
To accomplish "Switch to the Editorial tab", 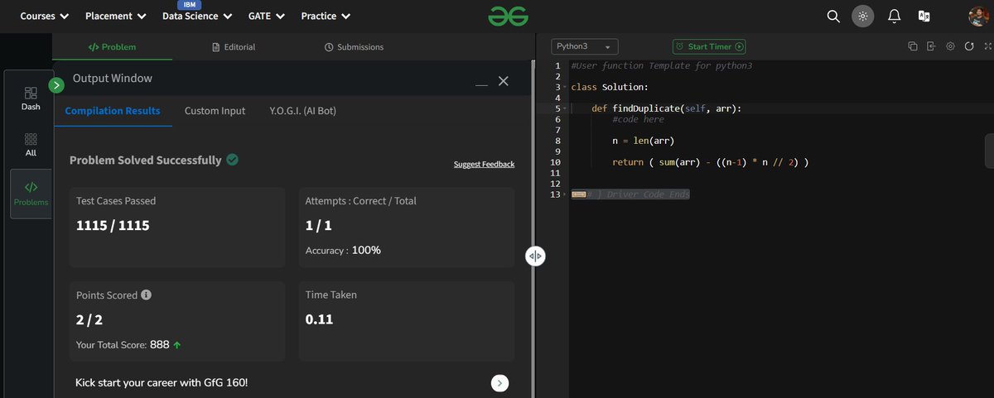I will 234,47.
